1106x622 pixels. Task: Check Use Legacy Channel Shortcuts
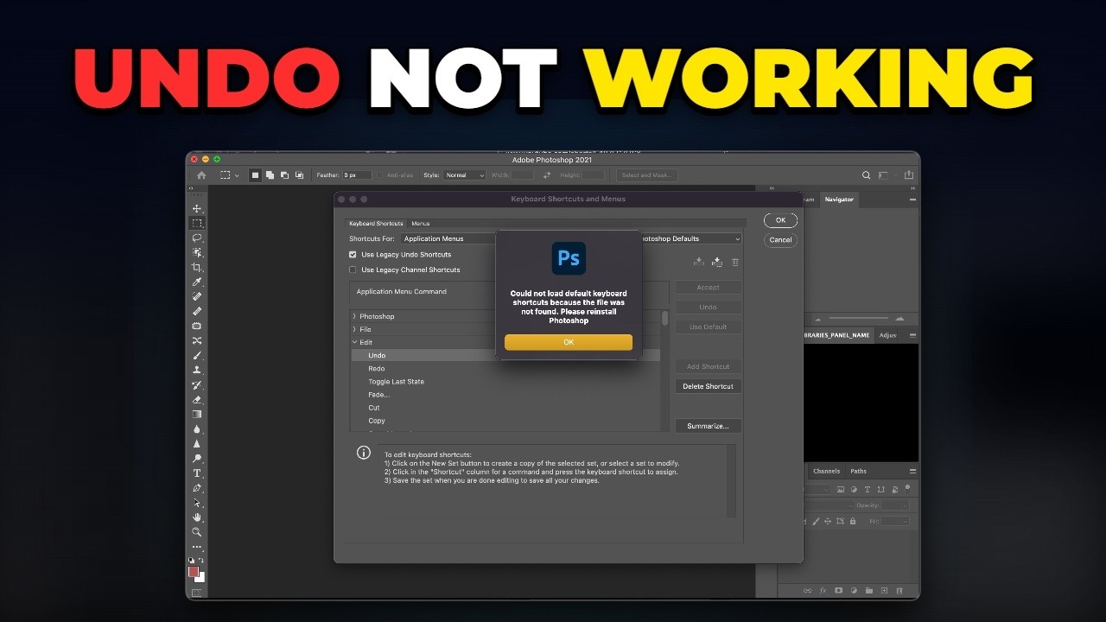353,270
